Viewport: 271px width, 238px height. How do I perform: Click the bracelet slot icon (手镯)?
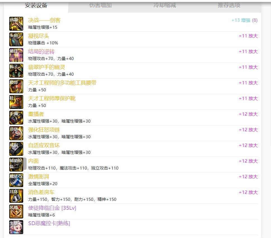(16, 118)
